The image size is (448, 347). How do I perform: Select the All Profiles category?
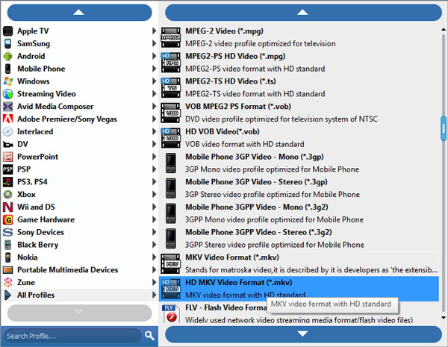pyautogui.click(x=80, y=295)
